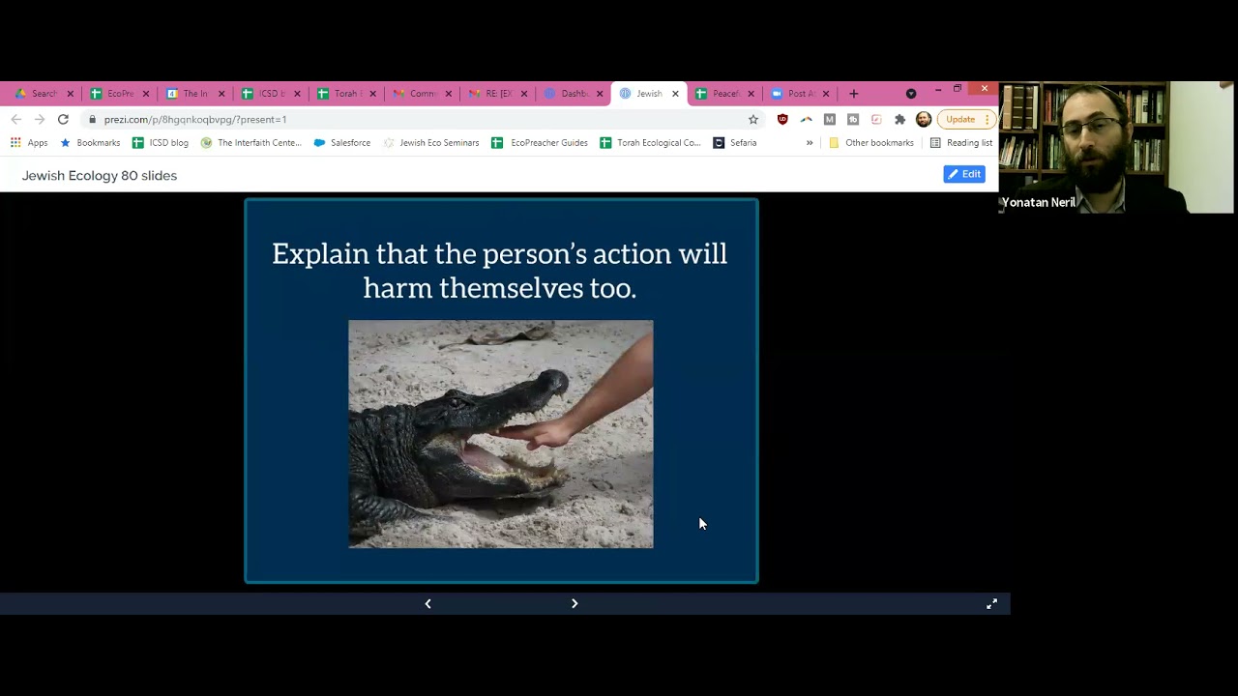Click the Edit presentation button
This screenshot has height=696, width=1238.
(x=964, y=174)
